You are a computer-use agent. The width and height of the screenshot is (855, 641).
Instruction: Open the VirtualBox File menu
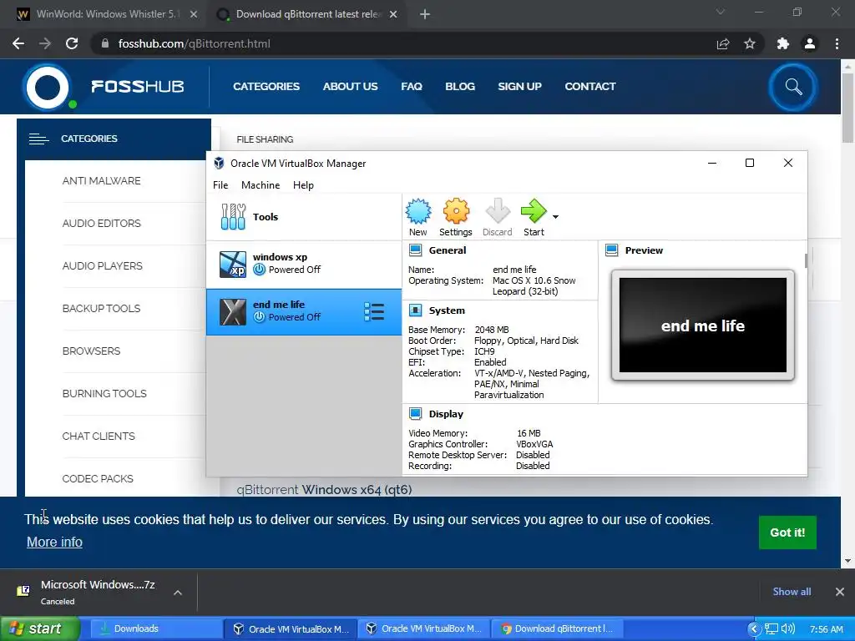pyautogui.click(x=220, y=185)
